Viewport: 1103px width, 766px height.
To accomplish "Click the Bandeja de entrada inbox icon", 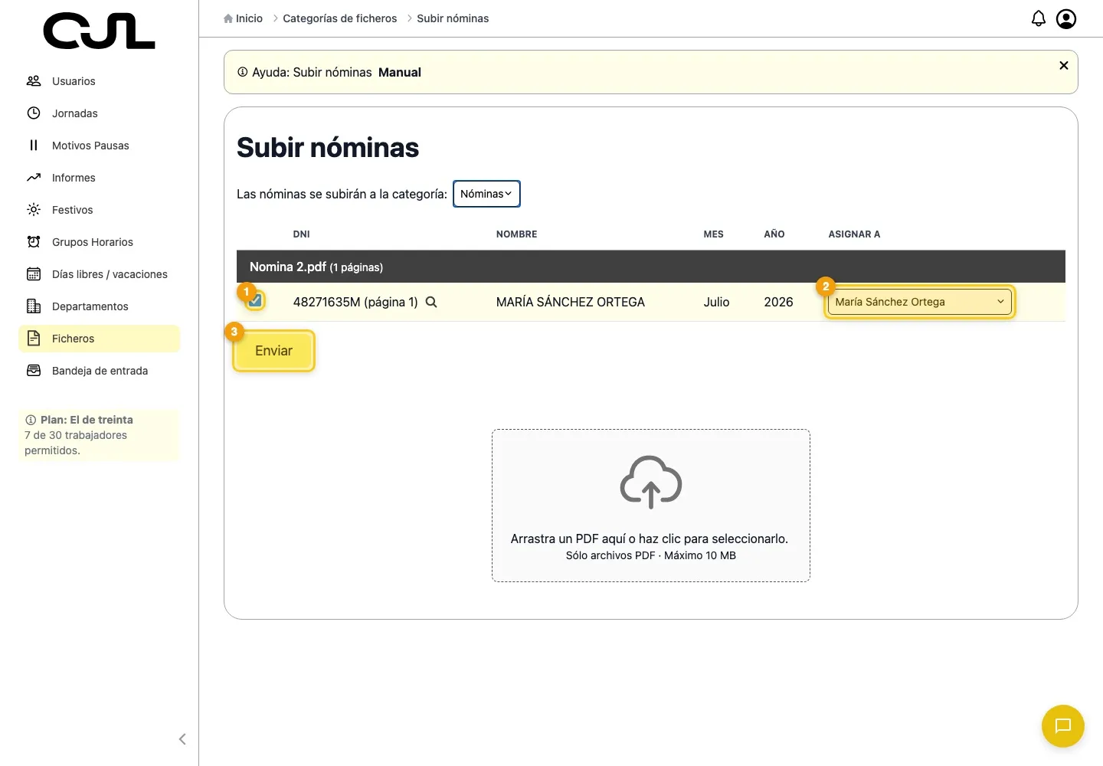I will tap(34, 371).
